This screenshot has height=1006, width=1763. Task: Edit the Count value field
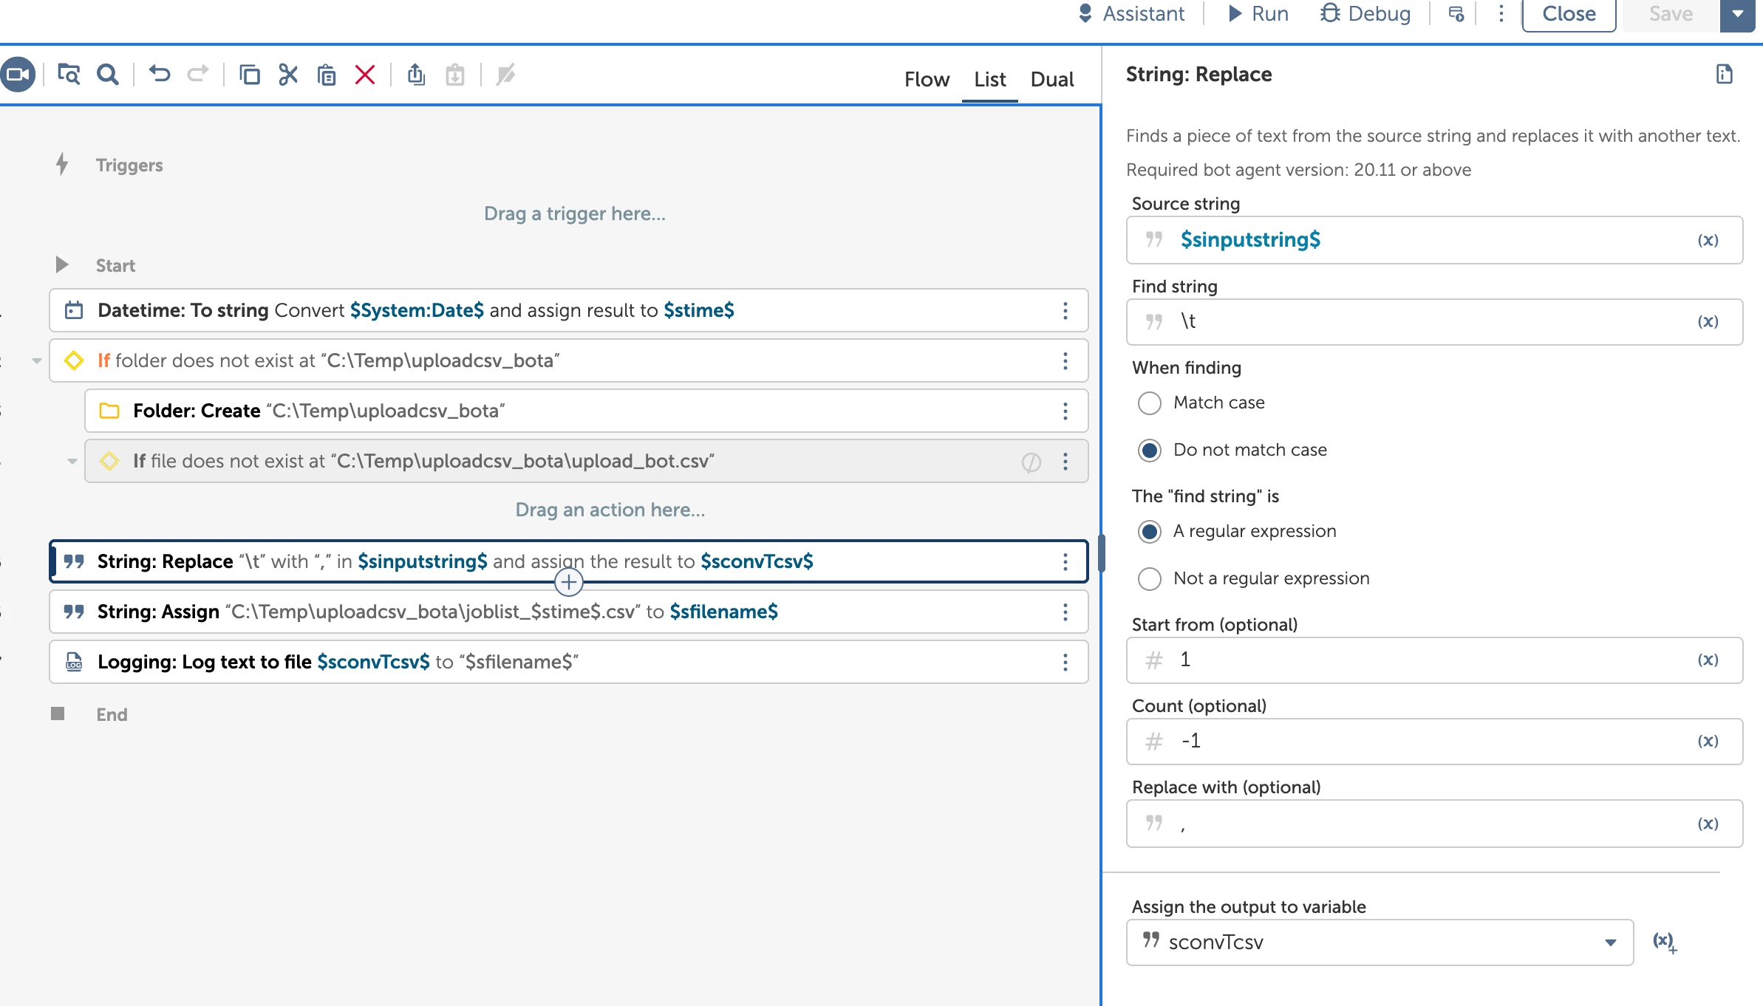pyautogui.click(x=1434, y=741)
